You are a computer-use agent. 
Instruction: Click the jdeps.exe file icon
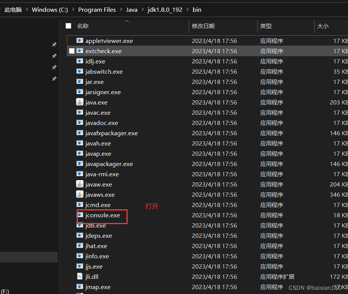pyautogui.click(x=80, y=235)
